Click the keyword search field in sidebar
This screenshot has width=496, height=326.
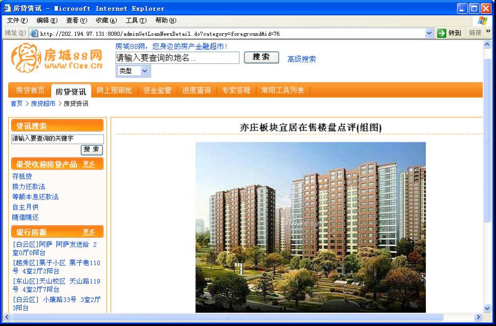coord(57,139)
